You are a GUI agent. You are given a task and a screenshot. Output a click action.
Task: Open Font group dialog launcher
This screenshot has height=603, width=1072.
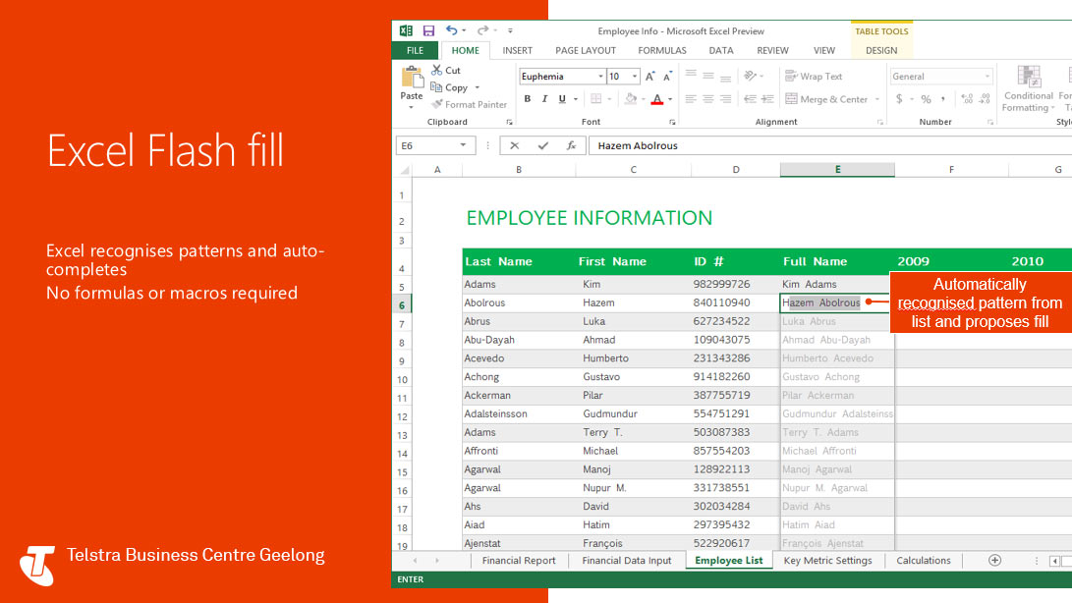[672, 123]
